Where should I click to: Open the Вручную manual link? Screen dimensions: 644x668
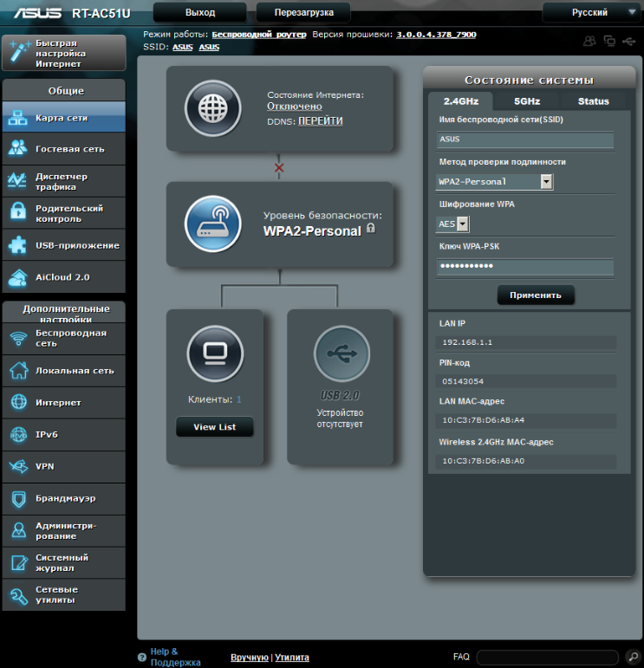click(x=250, y=658)
